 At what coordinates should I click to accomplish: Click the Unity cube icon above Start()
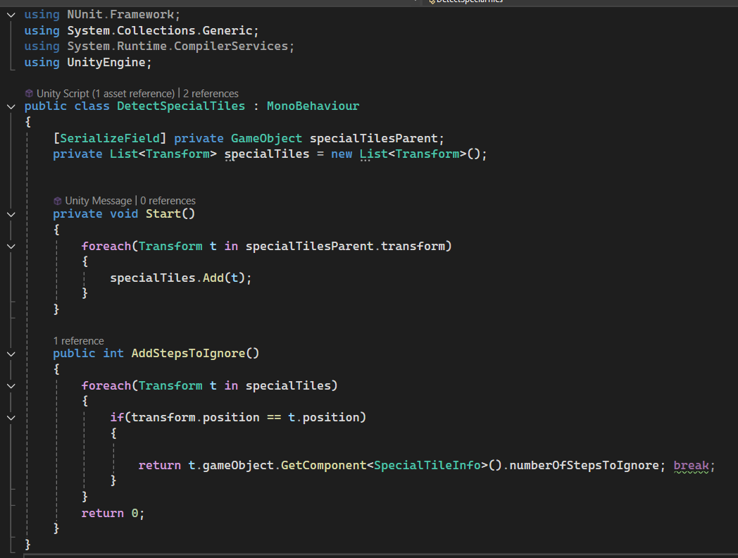point(58,201)
